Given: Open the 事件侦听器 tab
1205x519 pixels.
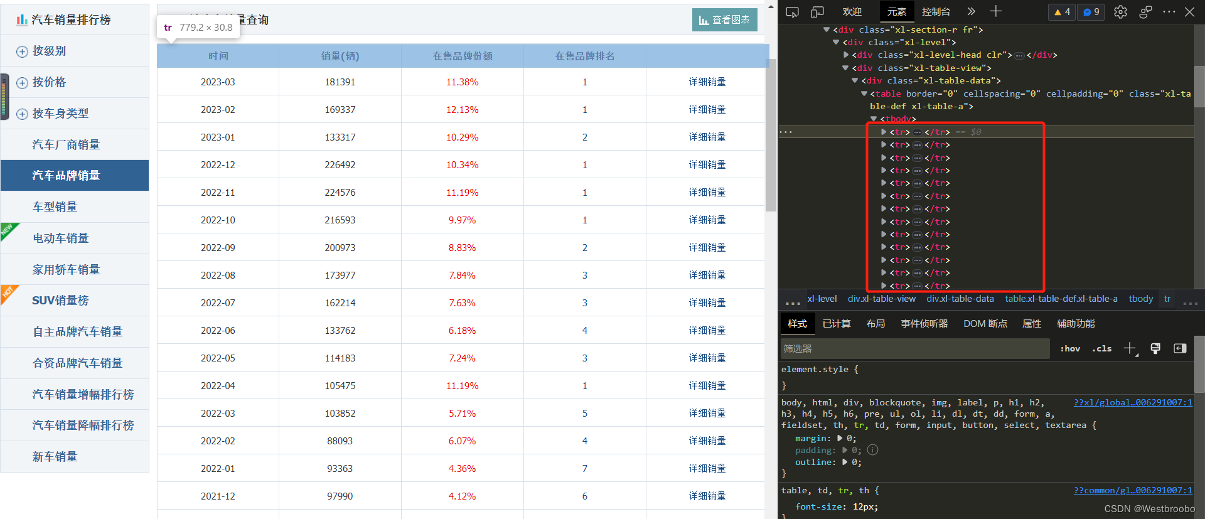Looking at the screenshot, I should [x=924, y=323].
